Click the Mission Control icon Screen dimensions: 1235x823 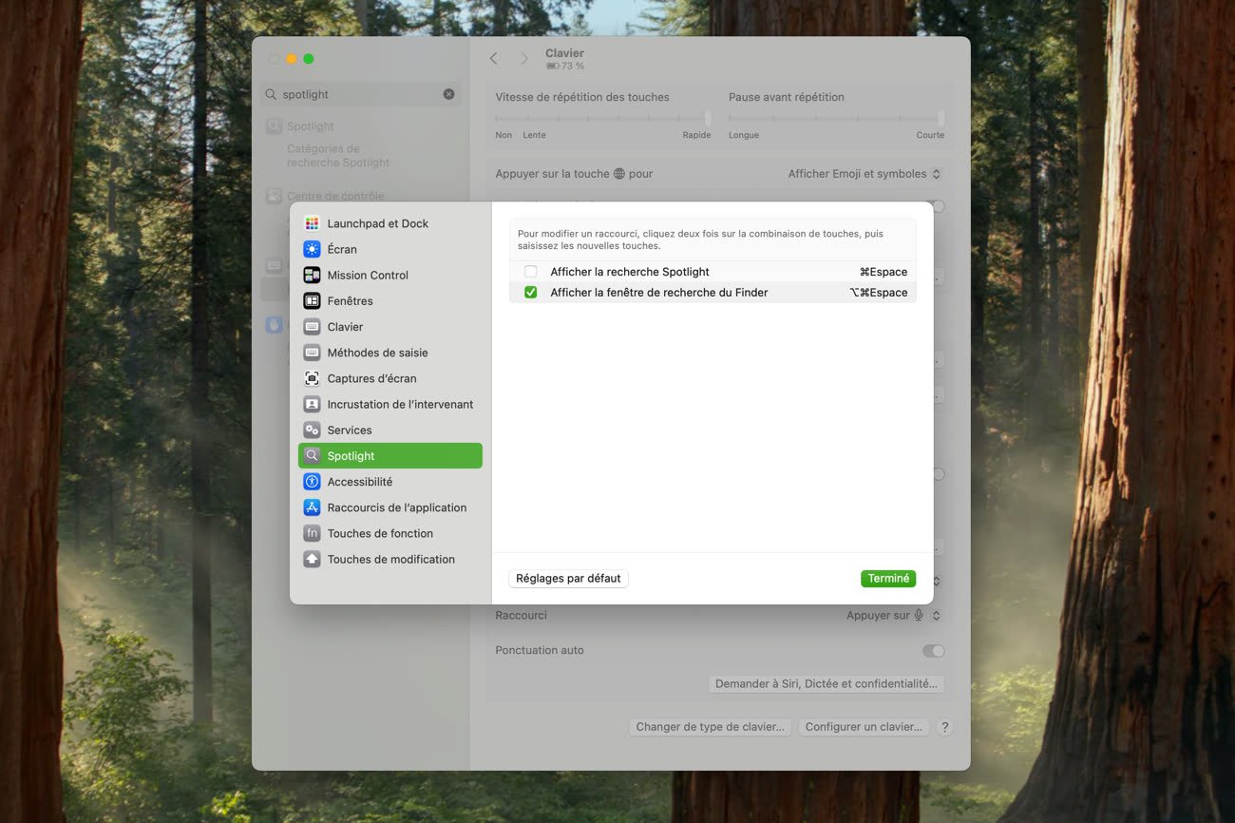pyautogui.click(x=312, y=275)
